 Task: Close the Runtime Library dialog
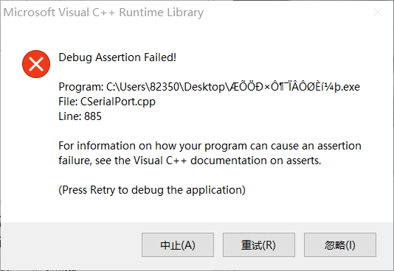pyautogui.click(x=378, y=12)
